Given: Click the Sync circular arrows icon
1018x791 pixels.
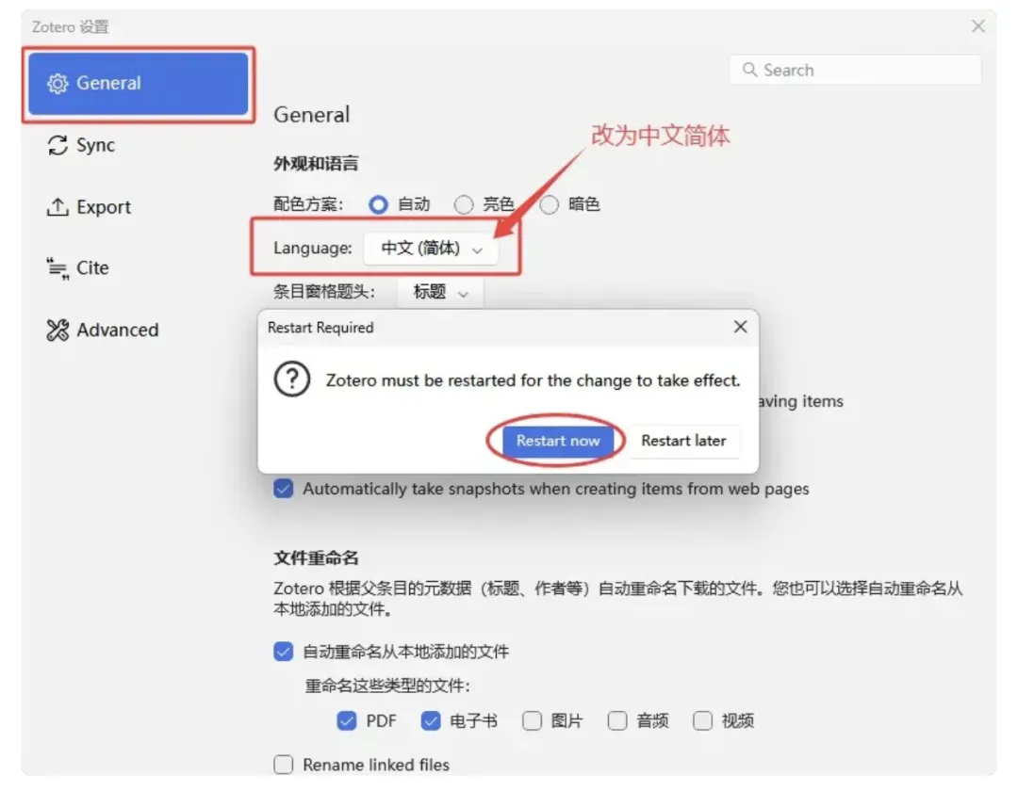Looking at the screenshot, I should 57,145.
